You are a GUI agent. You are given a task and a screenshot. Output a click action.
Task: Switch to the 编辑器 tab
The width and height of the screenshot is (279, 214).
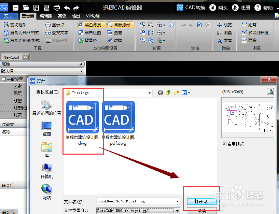click(46, 16)
